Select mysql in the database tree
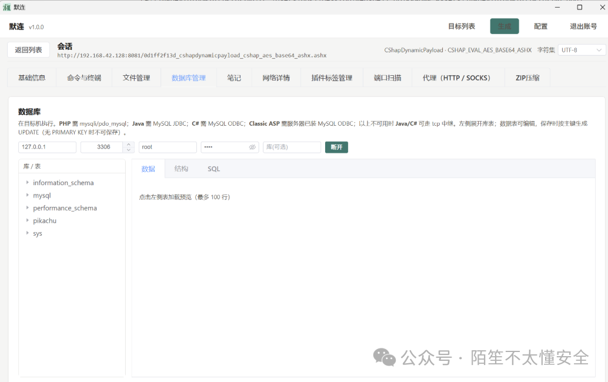Viewport: 608px width, 382px height. (42, 195)
